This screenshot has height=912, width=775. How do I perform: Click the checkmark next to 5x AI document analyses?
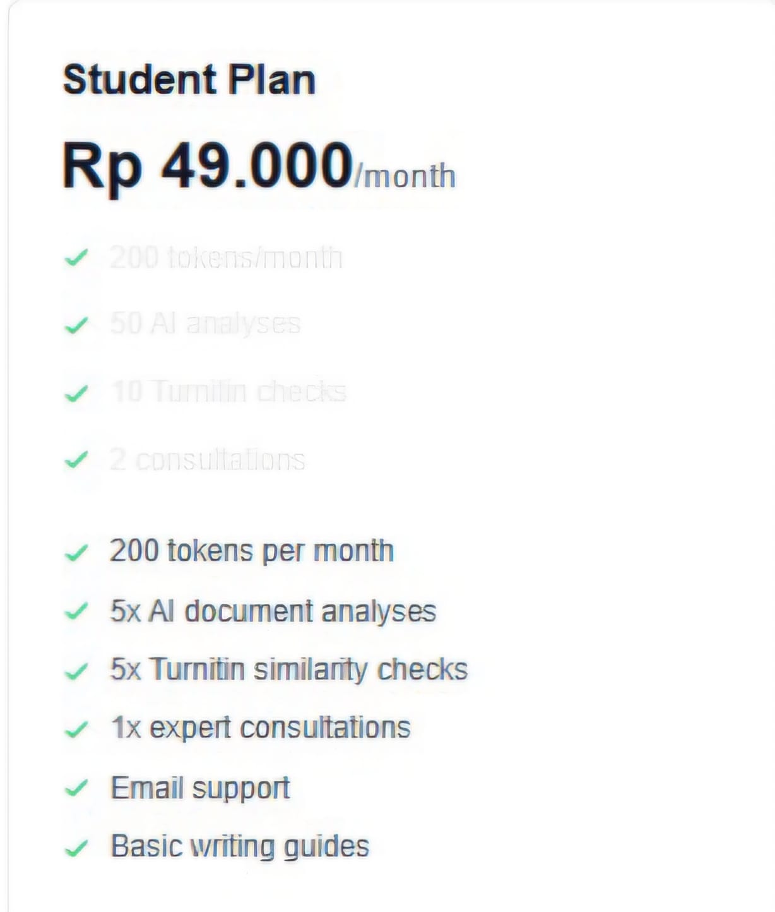click(x=76, y=611)
